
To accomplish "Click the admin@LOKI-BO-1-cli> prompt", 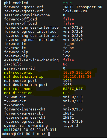I will coord(24,134).
